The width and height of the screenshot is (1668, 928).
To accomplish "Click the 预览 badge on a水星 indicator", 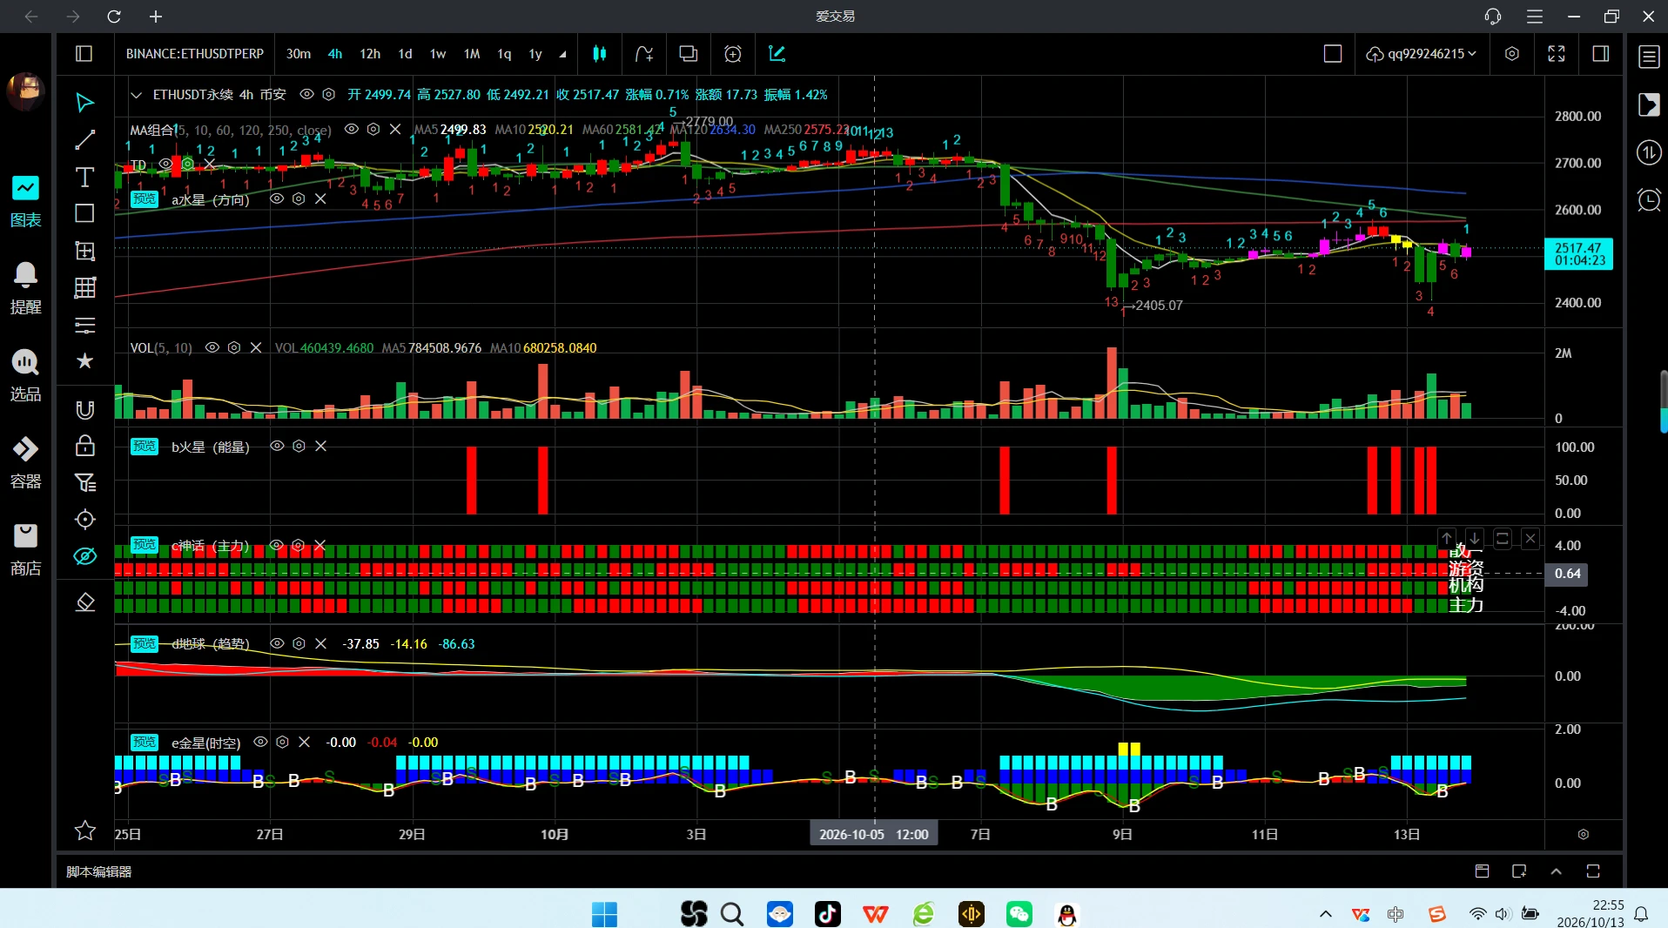I will tap(144, 198).
